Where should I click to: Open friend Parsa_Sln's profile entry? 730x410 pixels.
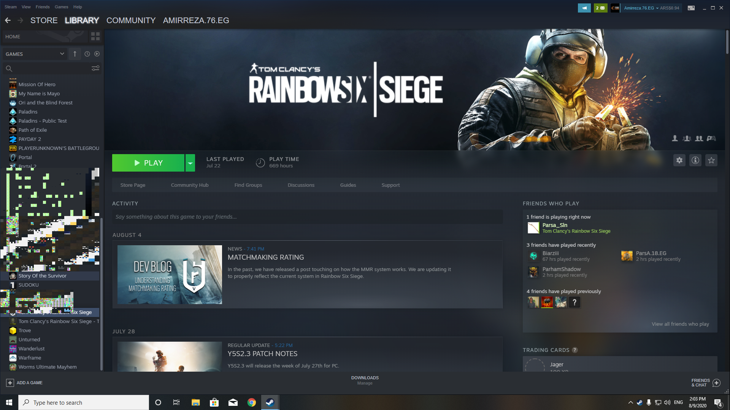point(569,228)
